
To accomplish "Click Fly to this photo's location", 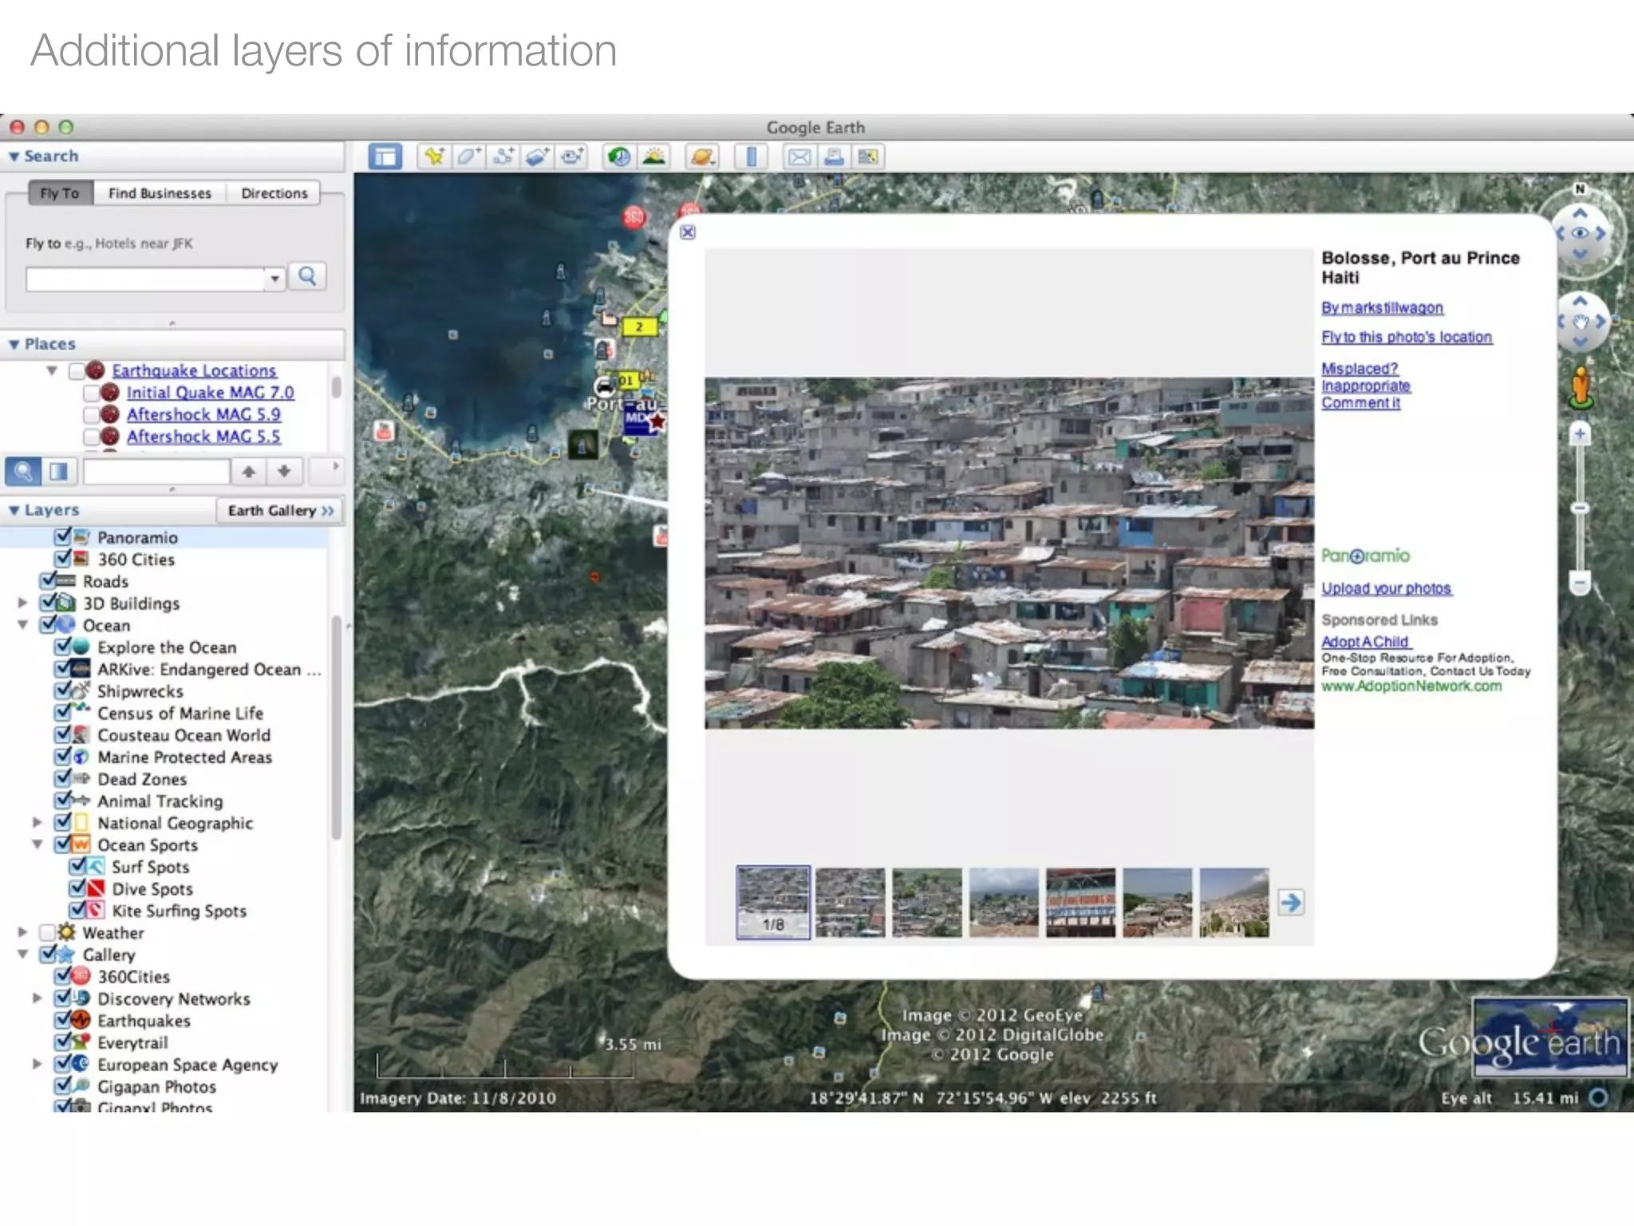I will tap(1407, 338).
